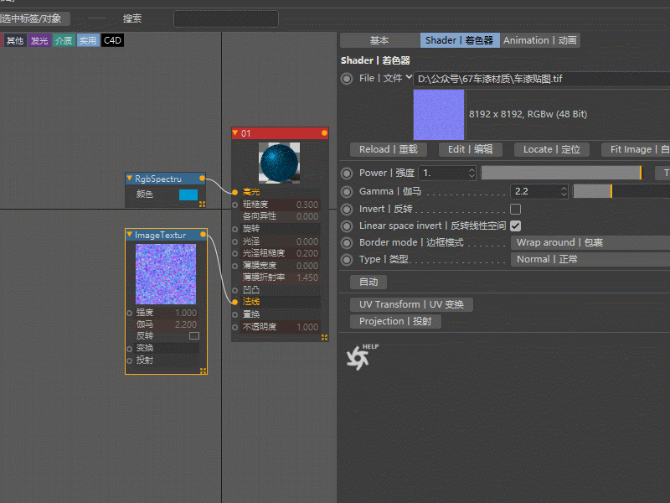Image resolution: width=670 pixels, height=503 pixels.
Task: Click the 凹凸 input port on node 01
Action: pyautogui.click(x=235, y=290)
